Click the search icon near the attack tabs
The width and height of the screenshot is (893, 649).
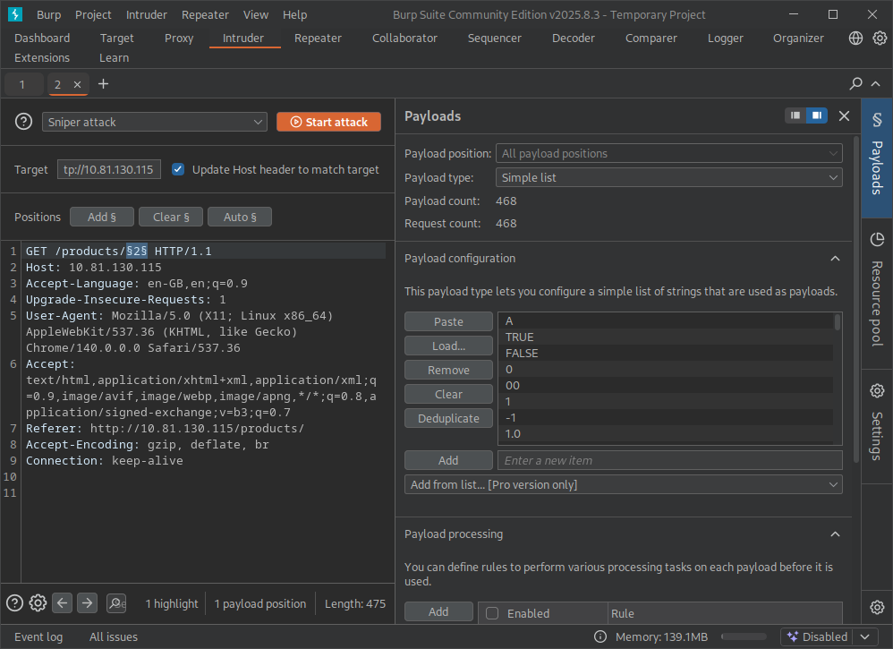(x=856, y=83)
